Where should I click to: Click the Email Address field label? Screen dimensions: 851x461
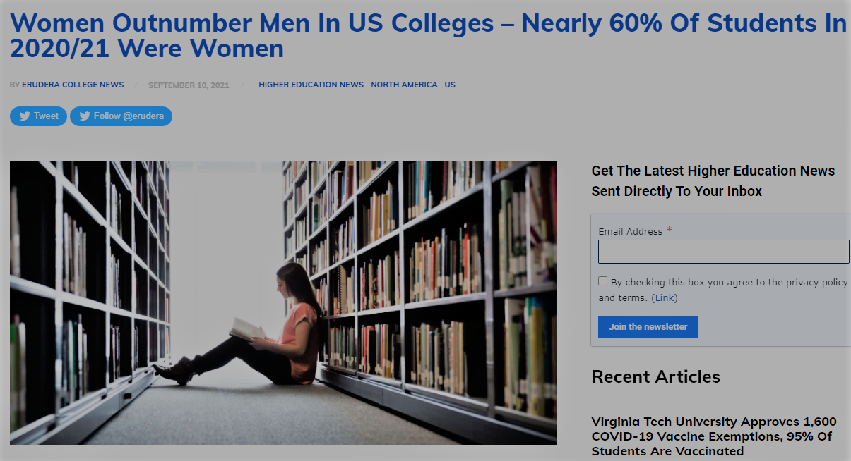[631, 231]
